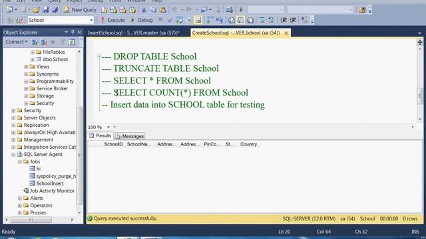Expand the Programmability folder
Viewport: 426px width, 239px height.
[x=26, y=81]
